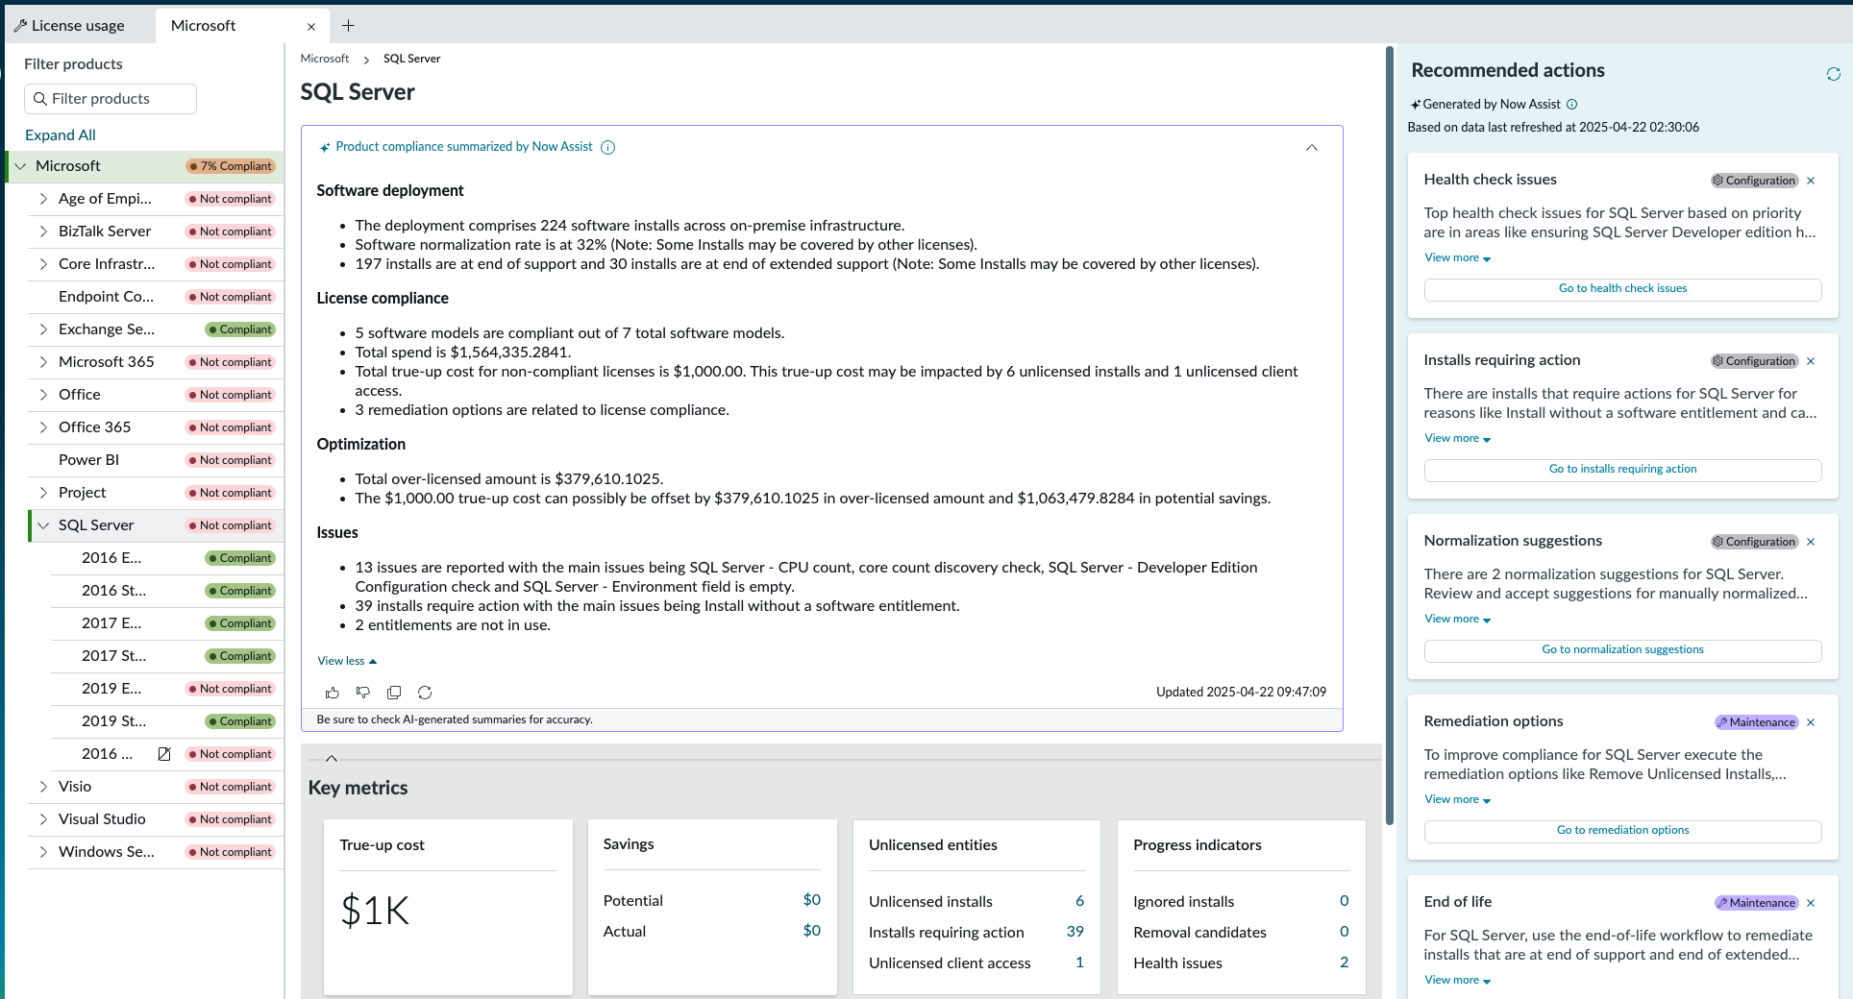Collapse the Microsoft publisher node
1853x999 pixels.
click(x=20, y=166)
